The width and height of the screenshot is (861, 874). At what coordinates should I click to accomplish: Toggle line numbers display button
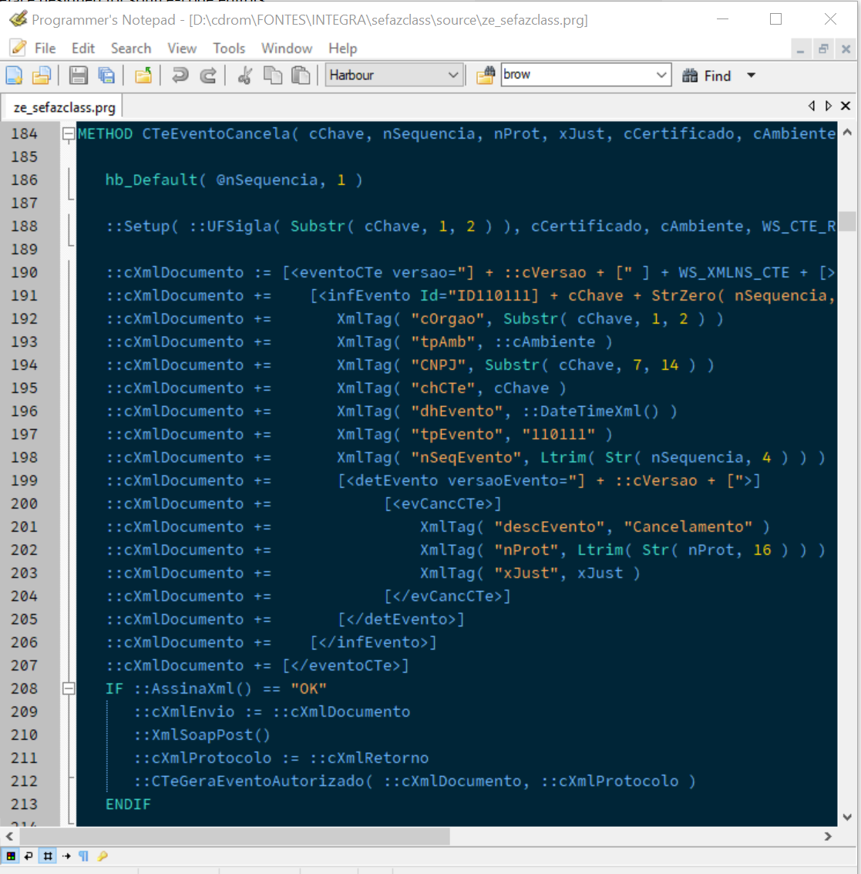click(48, 856)
